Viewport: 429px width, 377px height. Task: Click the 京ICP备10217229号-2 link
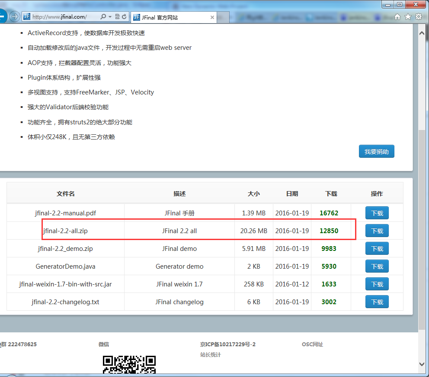coord(227,344)
